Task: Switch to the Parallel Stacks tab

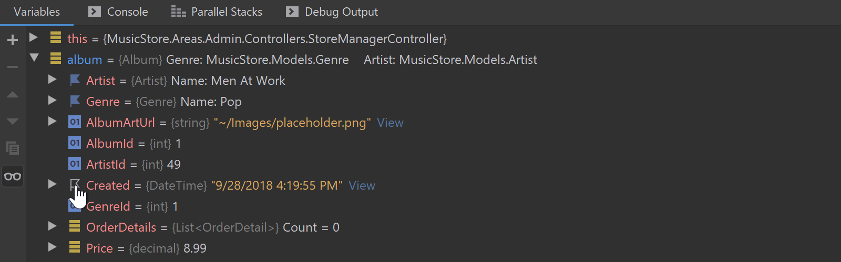Action: (x=217, y=12)
